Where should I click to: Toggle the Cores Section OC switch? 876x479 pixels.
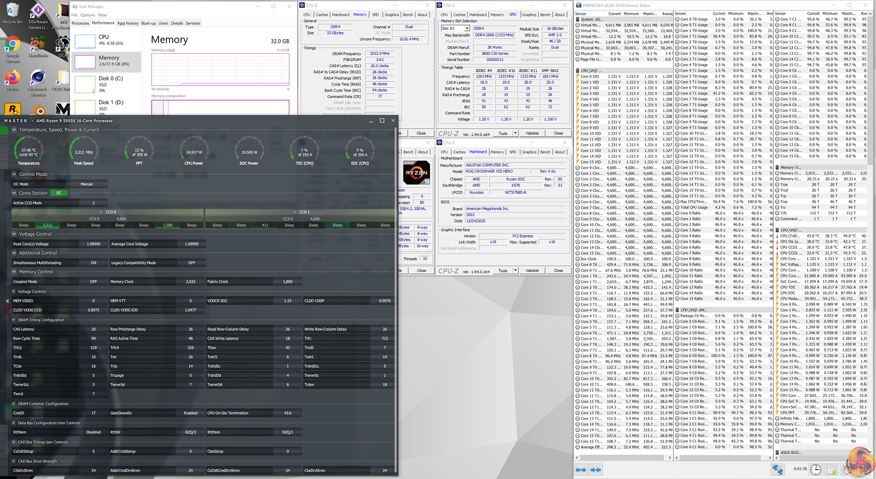coord(59,193)
